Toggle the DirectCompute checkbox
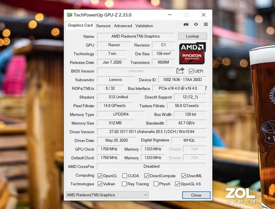Image resolution: width=275 pixels, height=209 pixels. [147, 175]
